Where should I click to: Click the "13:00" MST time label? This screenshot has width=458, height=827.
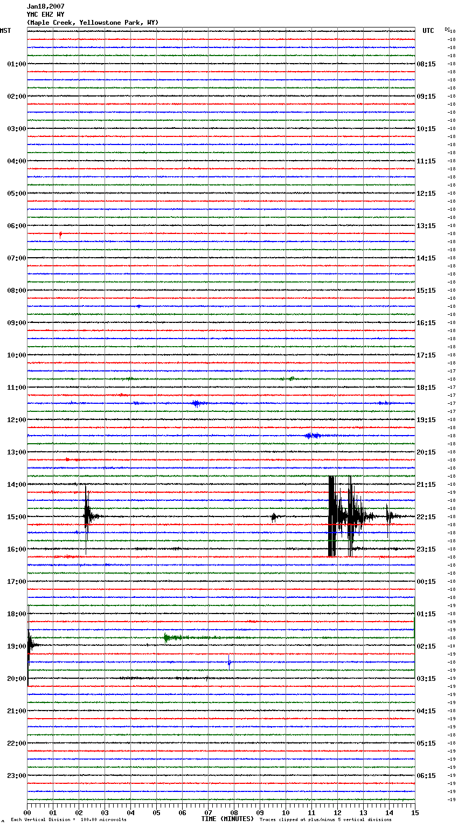[x=17, y=452]
